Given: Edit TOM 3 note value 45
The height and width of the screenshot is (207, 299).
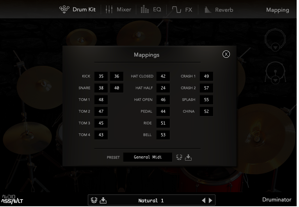Looking at the screenshot, I should click(x=101, y=123).
